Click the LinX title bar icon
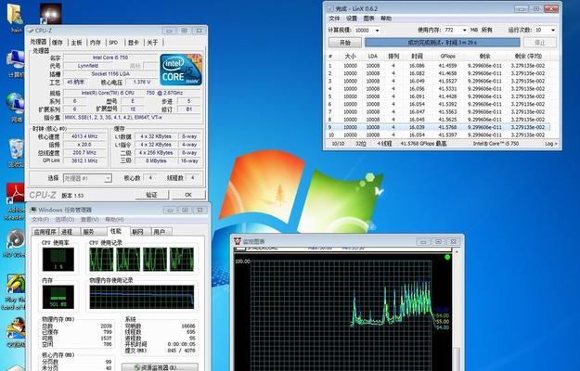This screenshot has height=371, width=580. 330,8
